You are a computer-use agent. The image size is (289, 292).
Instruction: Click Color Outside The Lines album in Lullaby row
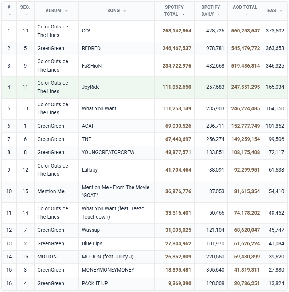pos(52,170)
